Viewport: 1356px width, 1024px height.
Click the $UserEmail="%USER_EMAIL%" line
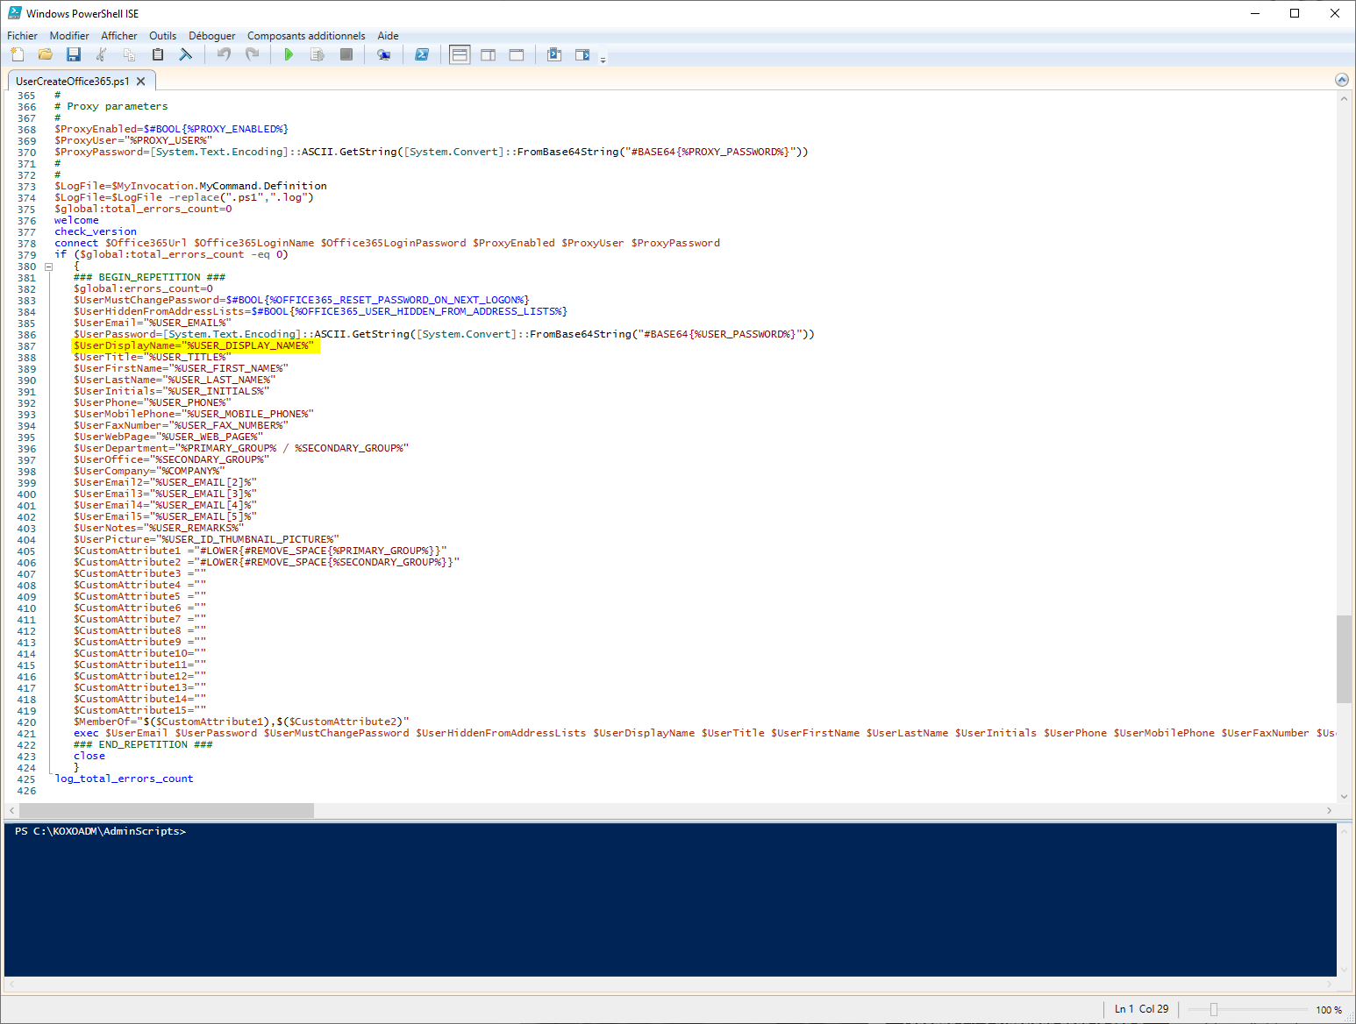coord(153,323)
